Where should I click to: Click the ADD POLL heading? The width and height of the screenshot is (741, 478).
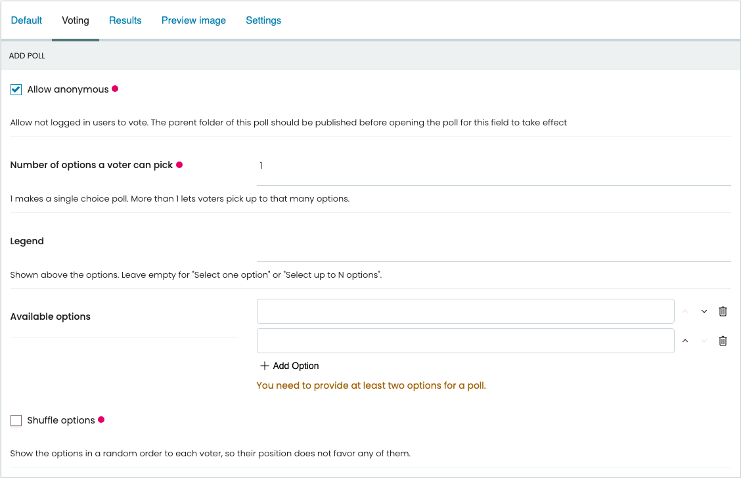click(x=27, y=56)
